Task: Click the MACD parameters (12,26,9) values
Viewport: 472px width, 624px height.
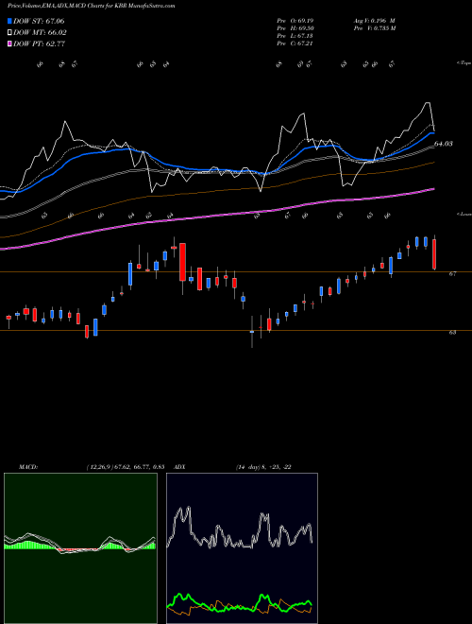Action: (126, 467)
